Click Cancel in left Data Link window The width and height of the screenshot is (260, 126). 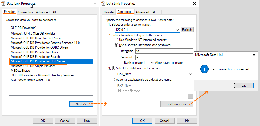coord(65,121)
